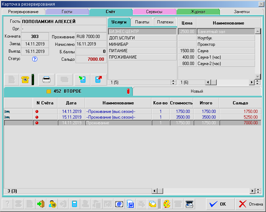Viewport: 266px width, 212px height.
Task: Click the blue question mark status icon
Action: coord(35,59)
